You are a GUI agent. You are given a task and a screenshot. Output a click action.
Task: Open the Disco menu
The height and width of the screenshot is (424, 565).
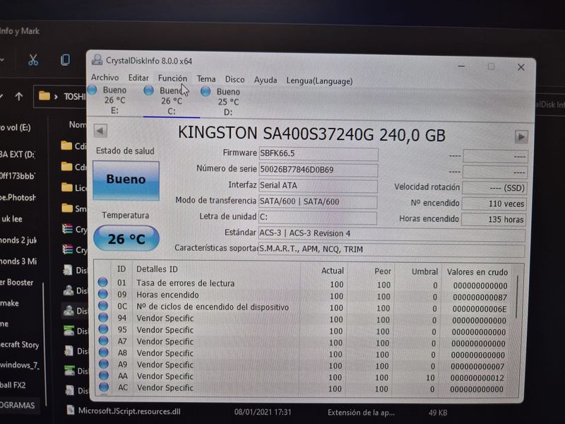pos(235,79)
